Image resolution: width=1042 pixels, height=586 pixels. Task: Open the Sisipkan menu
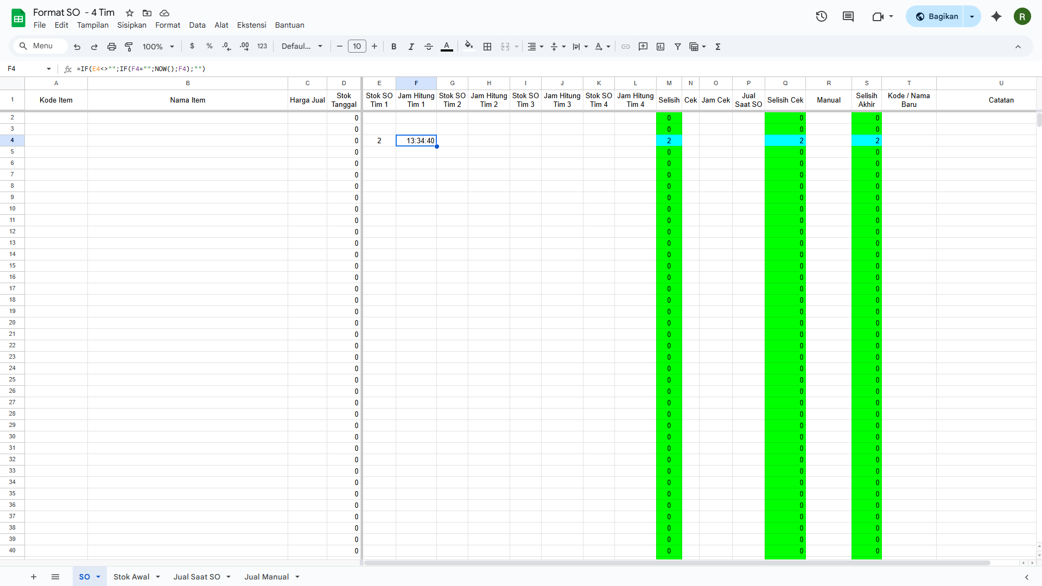click(132, 25)
